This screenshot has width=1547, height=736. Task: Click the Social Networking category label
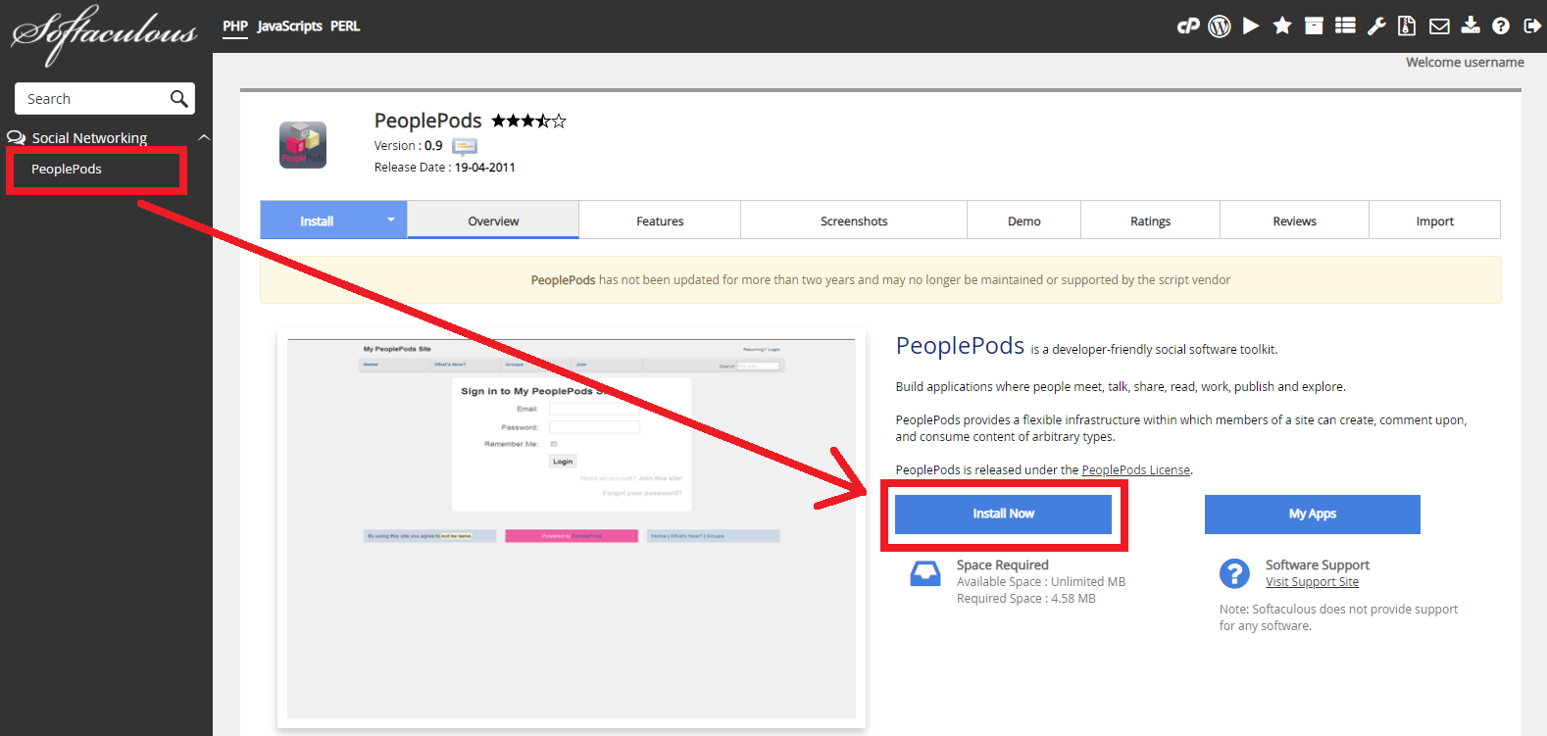point(89,138)
